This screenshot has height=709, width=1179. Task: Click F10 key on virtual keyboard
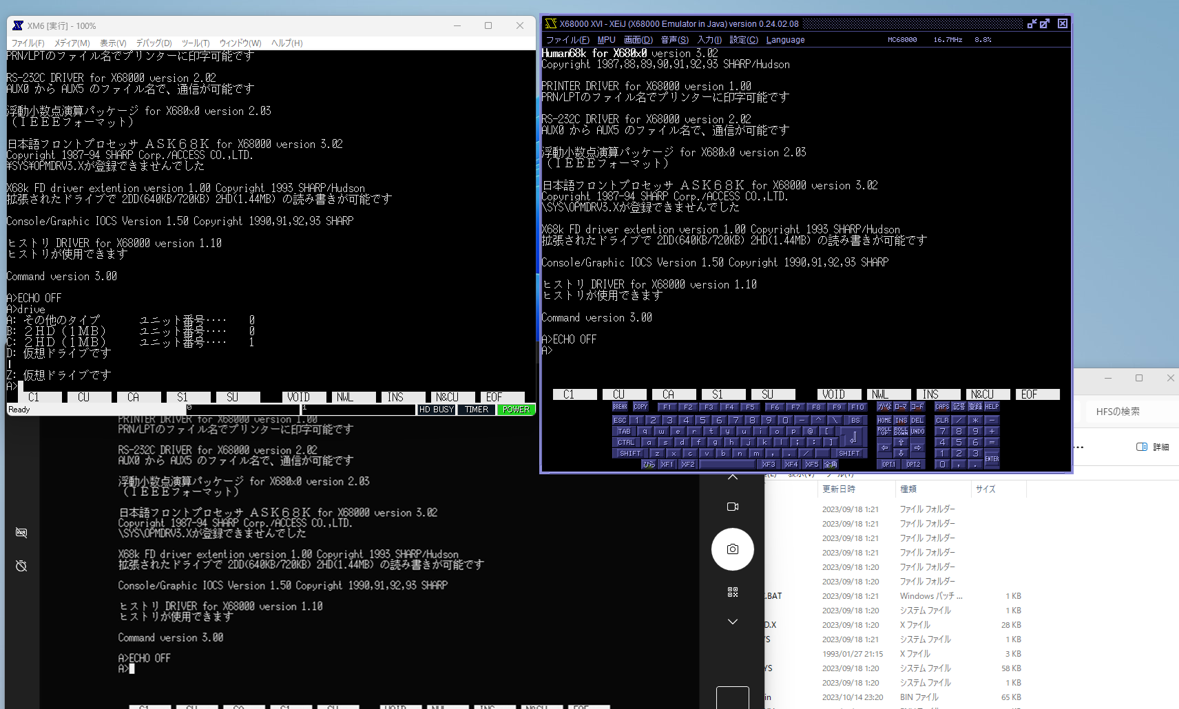857,407
